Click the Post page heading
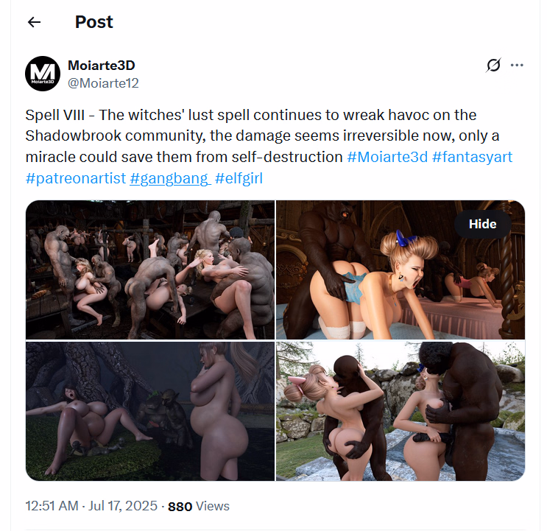 (x=94, y=22)
